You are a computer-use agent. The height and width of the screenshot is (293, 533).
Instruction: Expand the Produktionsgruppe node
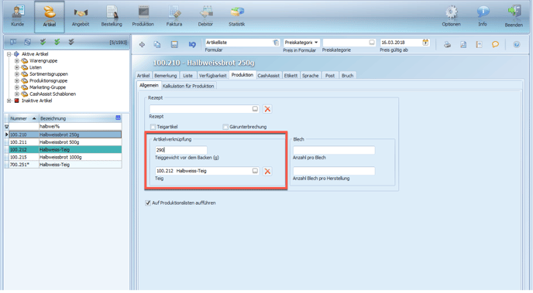17,80
